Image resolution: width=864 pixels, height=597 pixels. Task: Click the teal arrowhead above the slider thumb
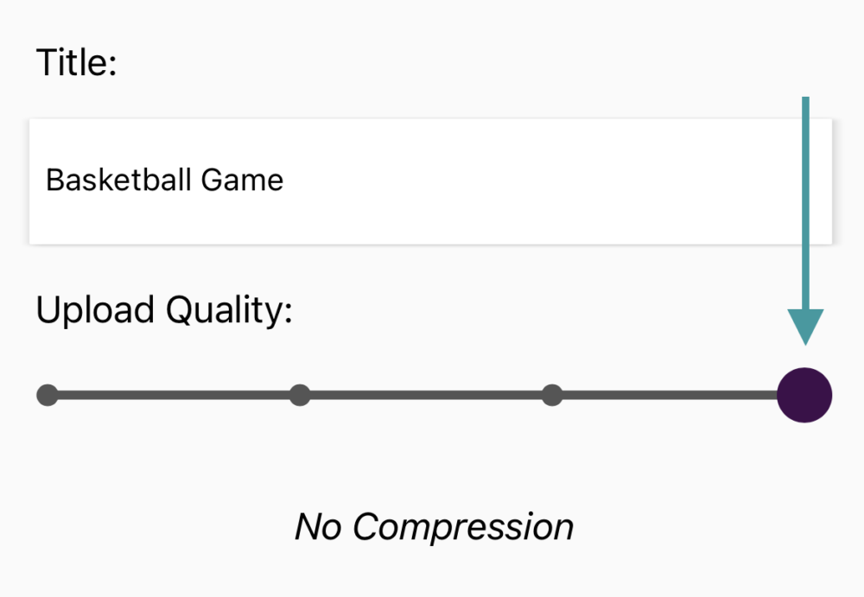[805, 327]
